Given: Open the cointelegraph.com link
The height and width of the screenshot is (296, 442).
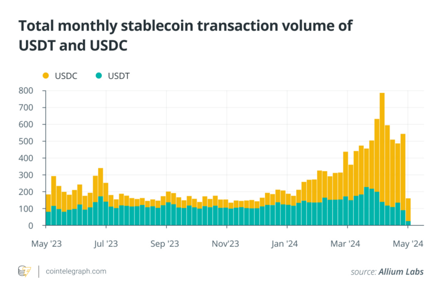Looking at the screenshot, I should click(76, 271).
